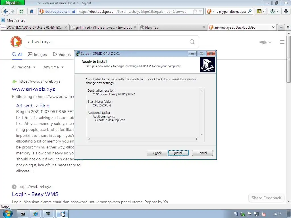Open the DuckDuckGo hamburger menu
Viewport: 291px width, 218px height.
tap(282, 42)
